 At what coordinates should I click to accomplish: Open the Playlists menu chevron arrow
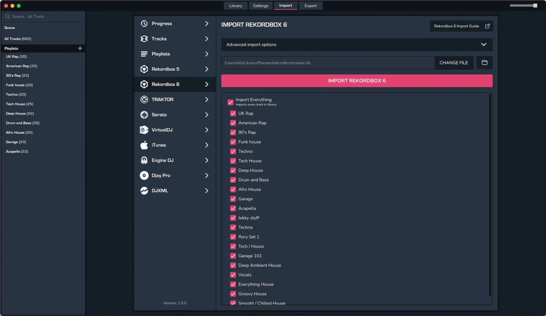[x=207, y=54]
